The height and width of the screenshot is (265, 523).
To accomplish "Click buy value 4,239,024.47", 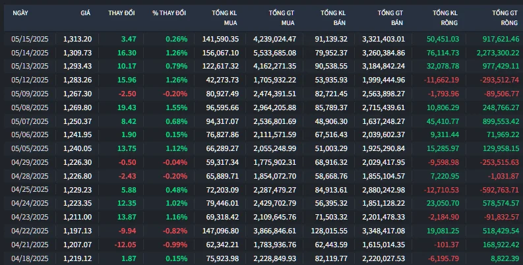I will pos(274,39).
